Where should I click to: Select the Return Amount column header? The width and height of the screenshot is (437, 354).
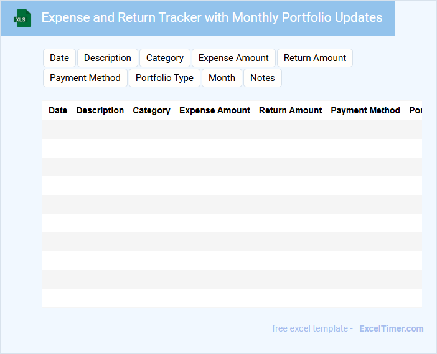291,110
